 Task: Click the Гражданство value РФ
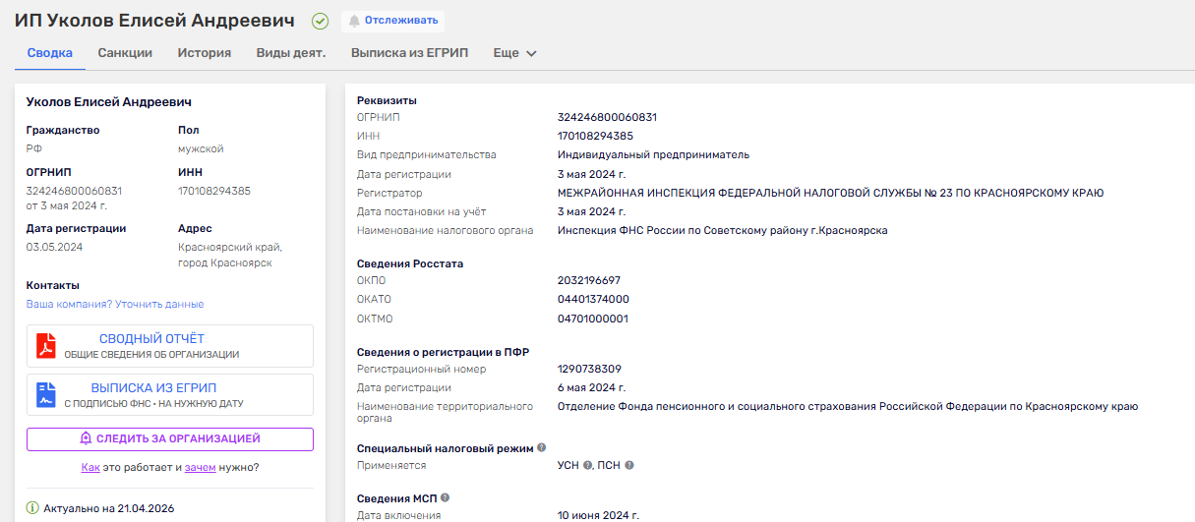[34, 149]
